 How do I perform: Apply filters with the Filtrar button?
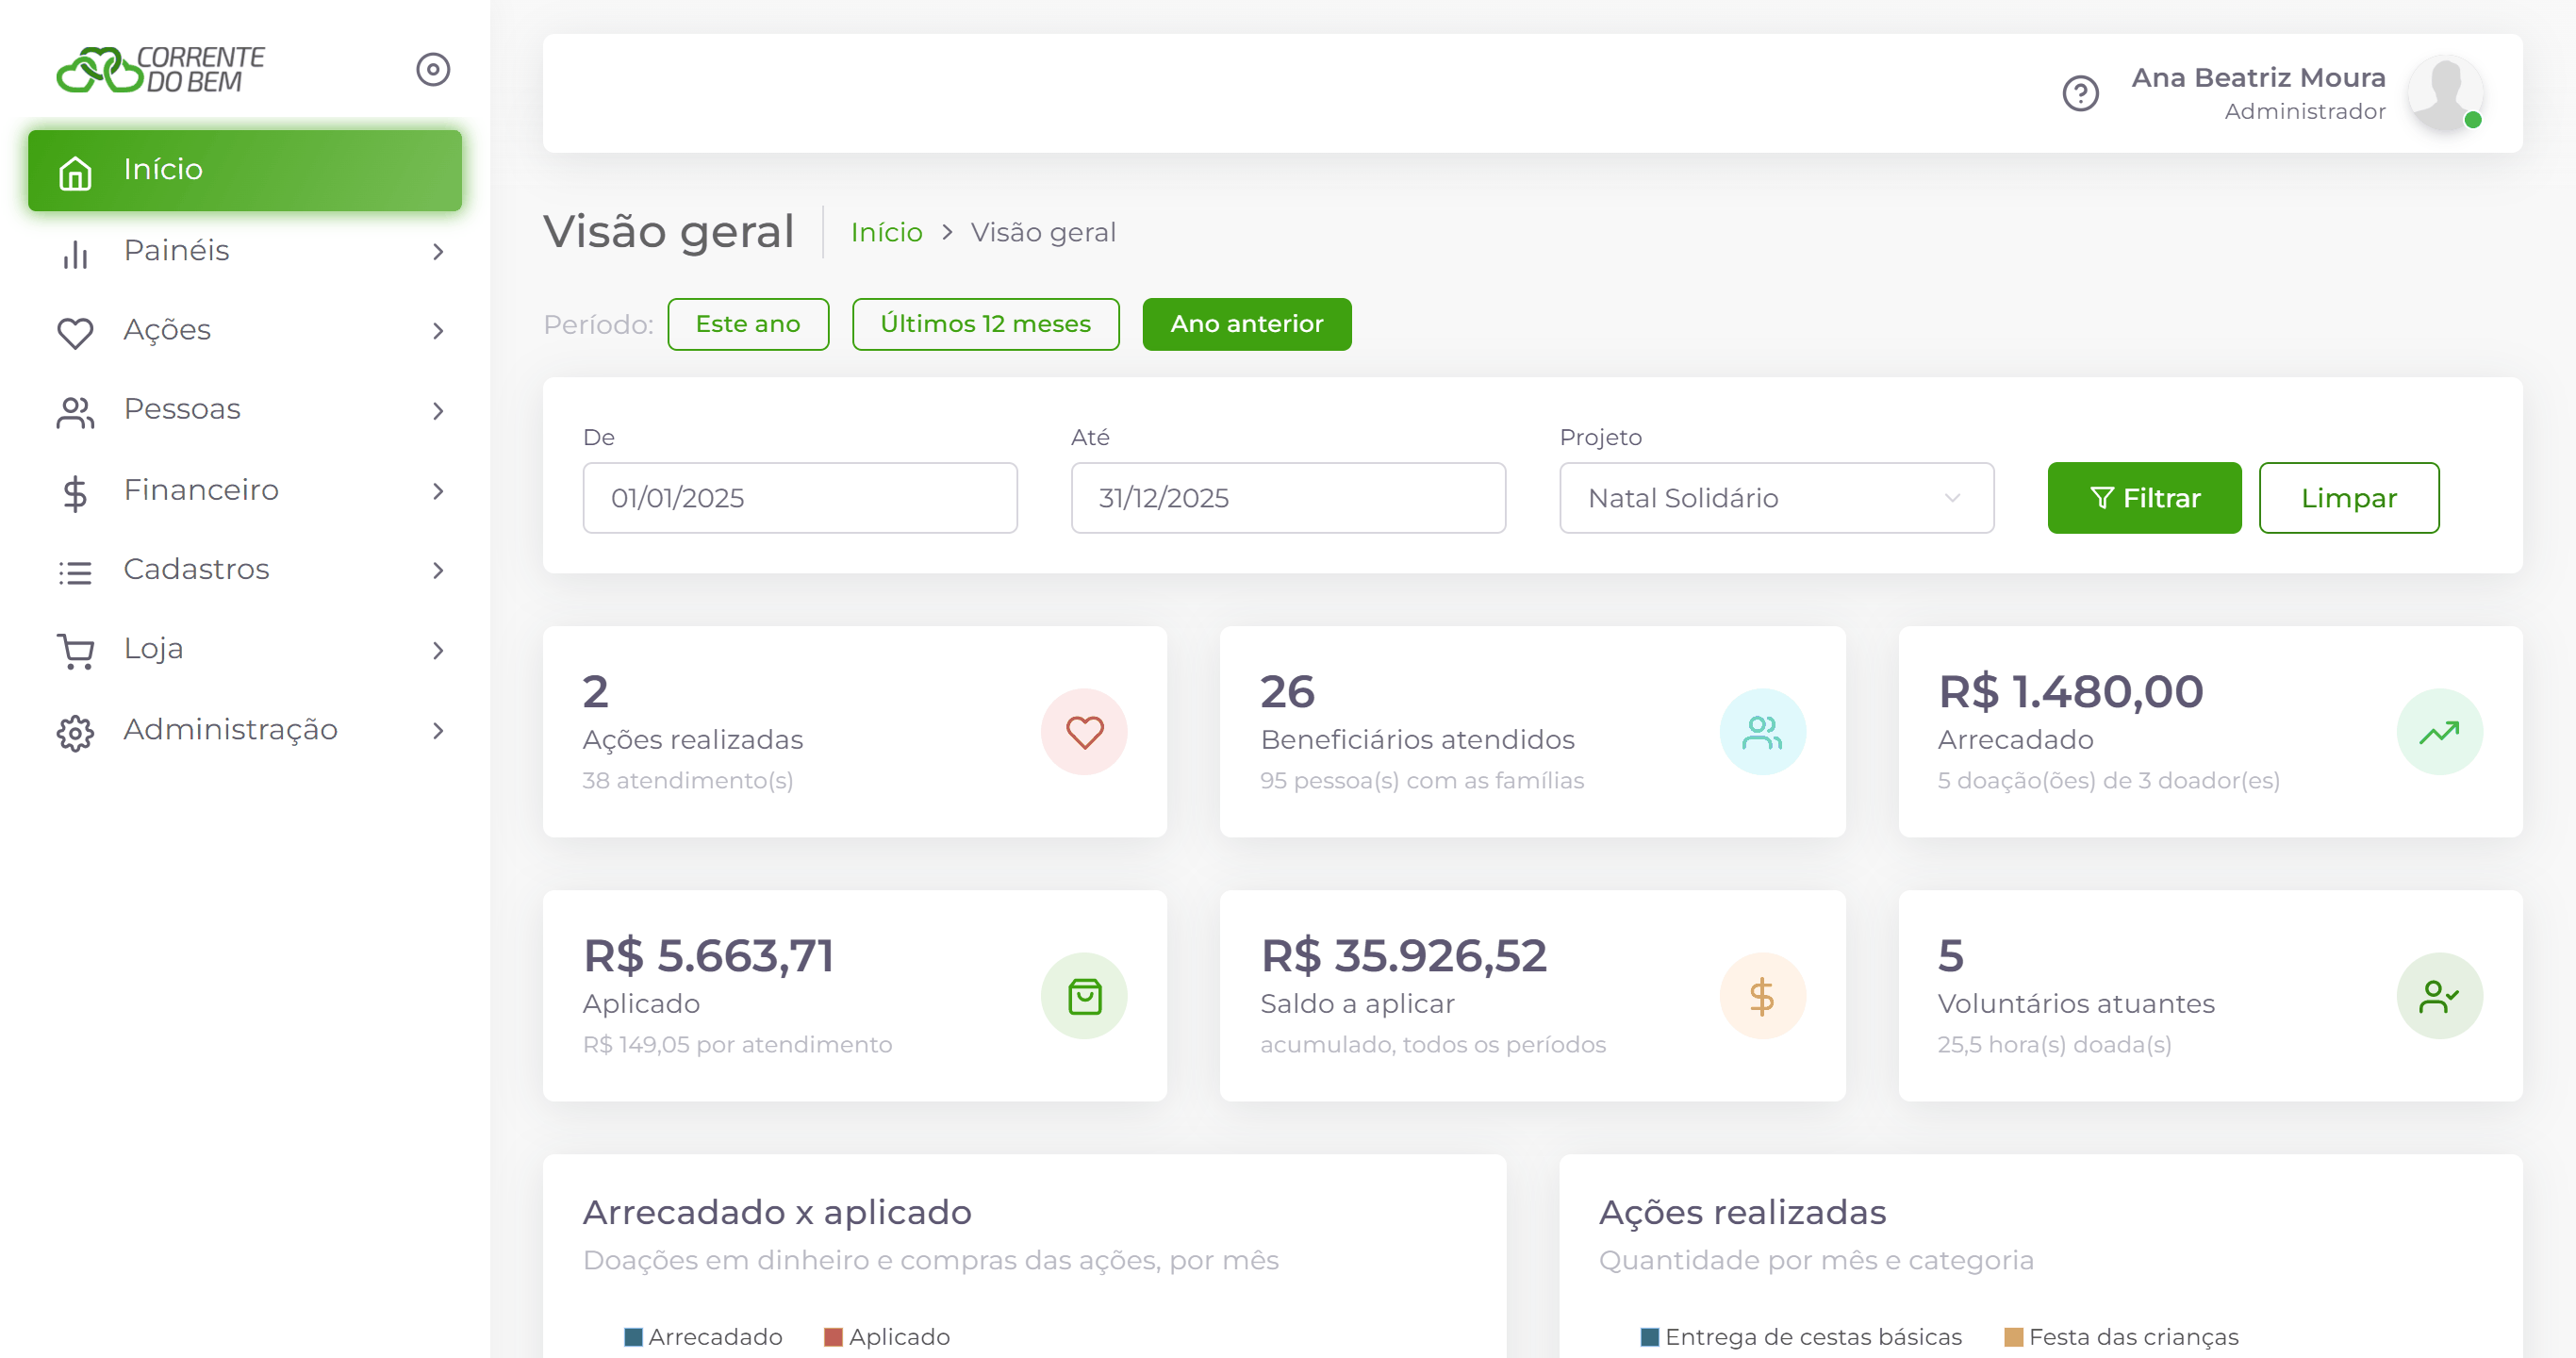(2144, 498)
